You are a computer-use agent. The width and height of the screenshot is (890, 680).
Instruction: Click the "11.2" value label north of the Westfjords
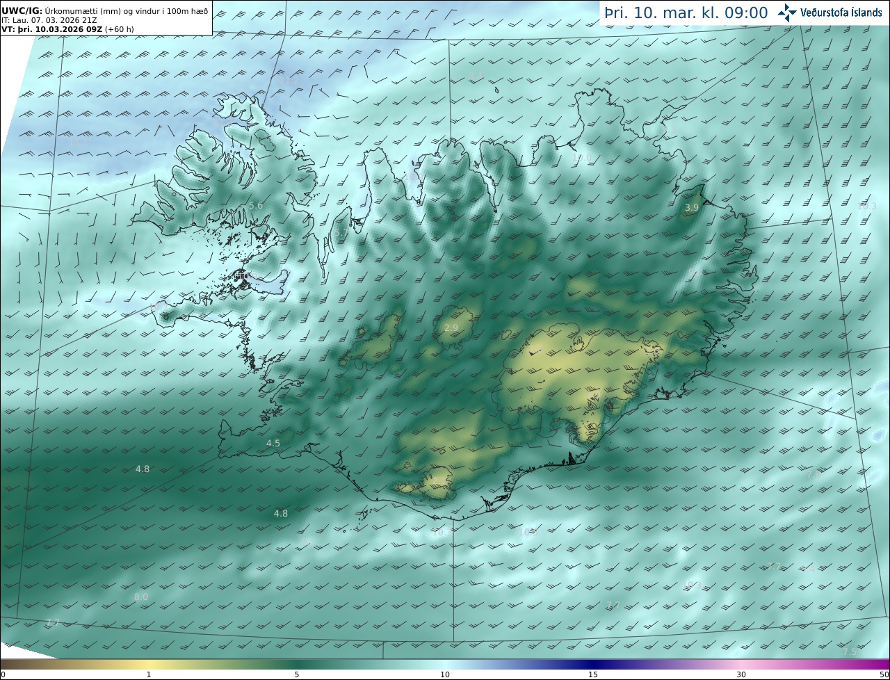coord(289,81)
